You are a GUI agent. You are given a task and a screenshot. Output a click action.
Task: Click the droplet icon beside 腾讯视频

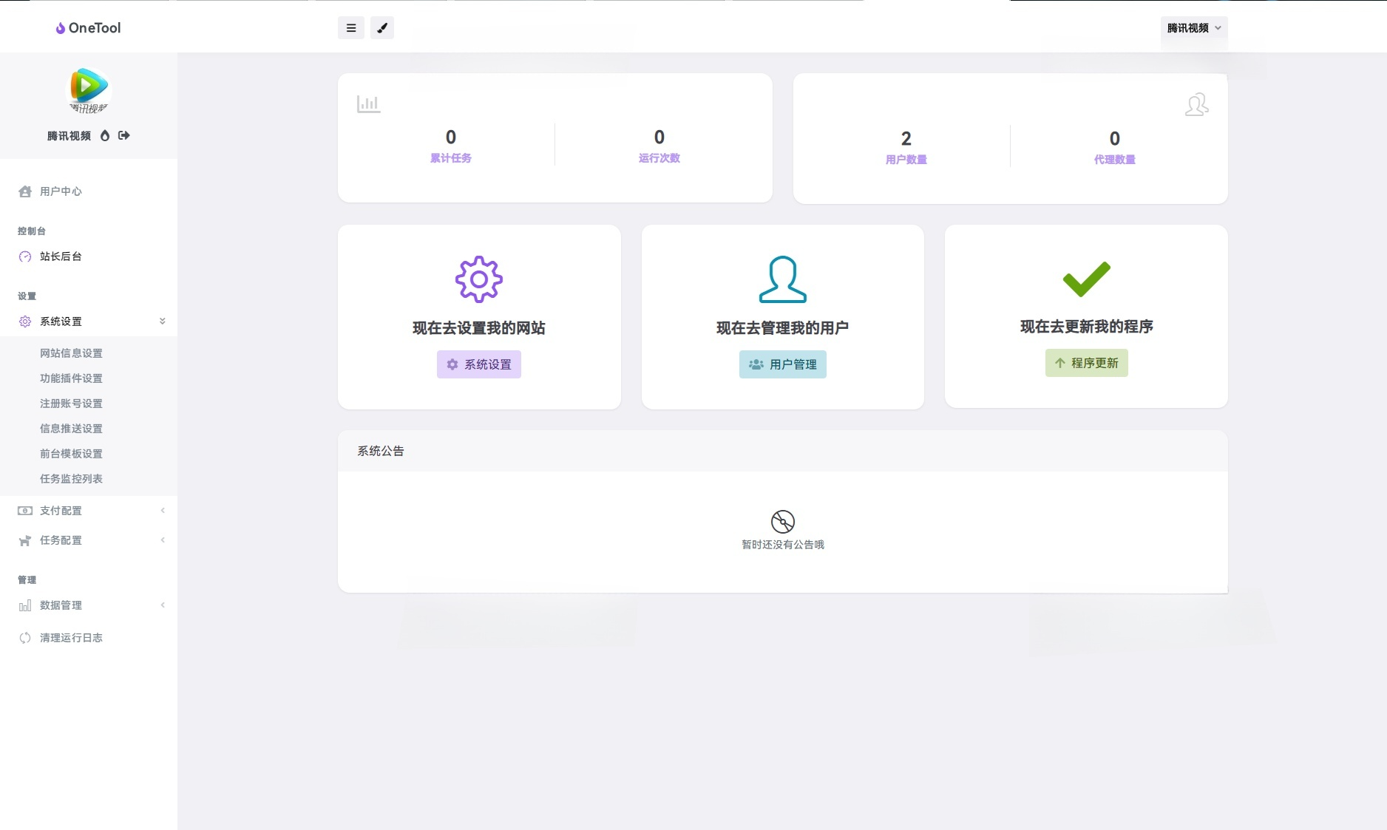[105, 136]
